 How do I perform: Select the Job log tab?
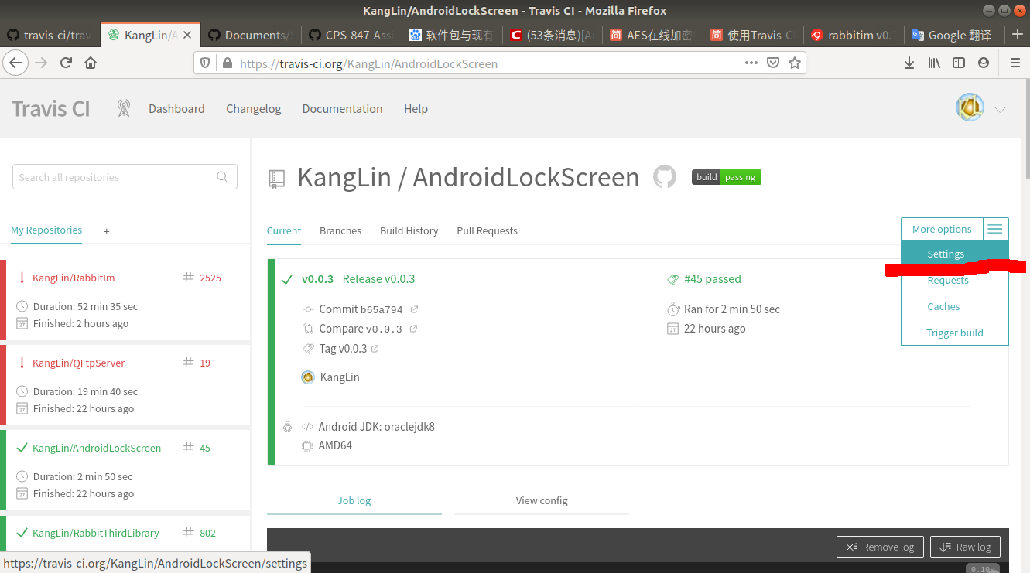tap(354, 500)
